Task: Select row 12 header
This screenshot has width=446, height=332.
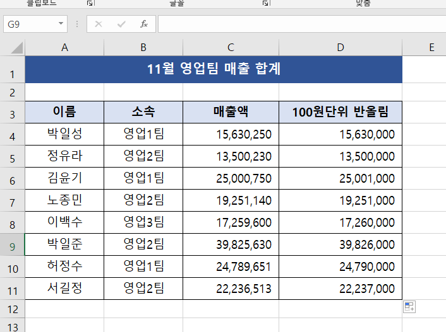Action: pyautogui.click(x=12, y=309)
